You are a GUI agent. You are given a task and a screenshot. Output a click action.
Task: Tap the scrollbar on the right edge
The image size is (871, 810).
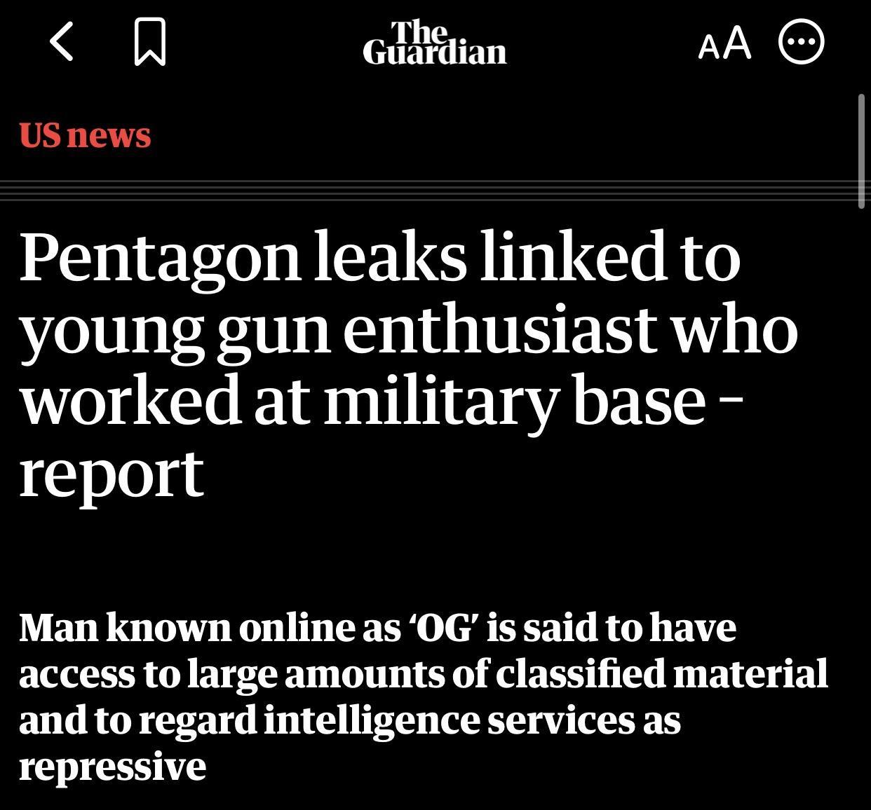tap(862, 149)
